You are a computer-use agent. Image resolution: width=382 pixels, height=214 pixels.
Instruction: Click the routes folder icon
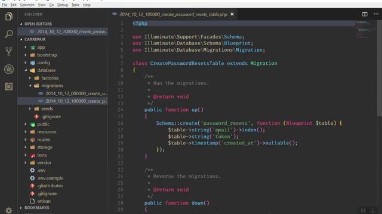point(32,140)
